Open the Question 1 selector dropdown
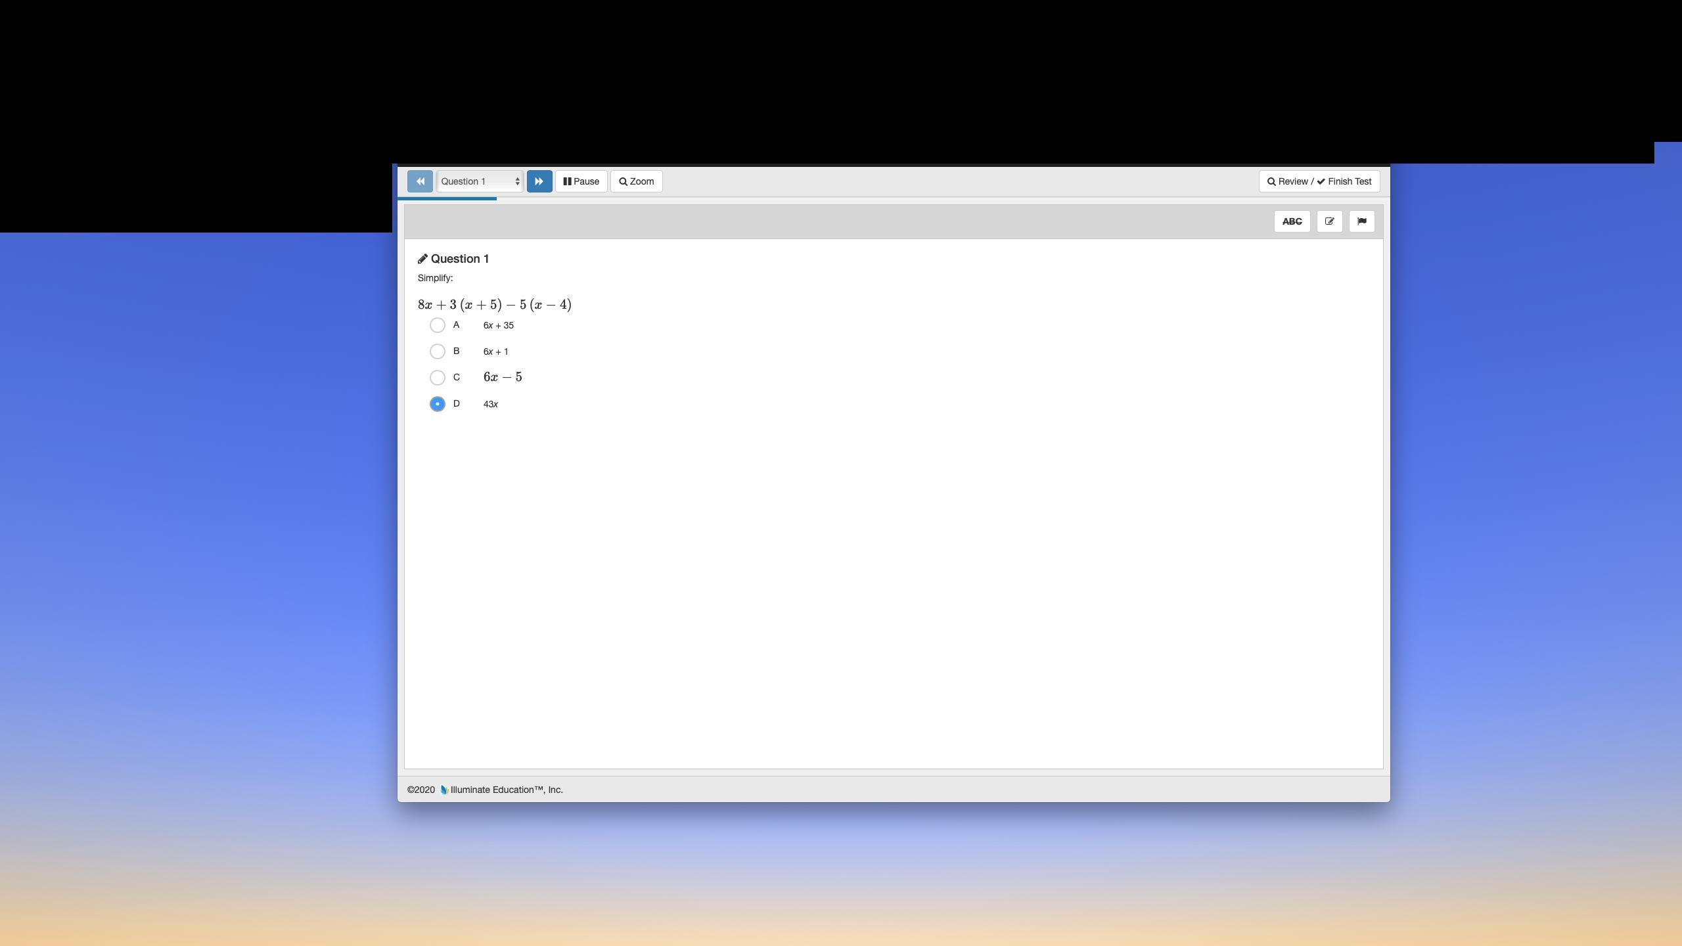 click(480, 181)
